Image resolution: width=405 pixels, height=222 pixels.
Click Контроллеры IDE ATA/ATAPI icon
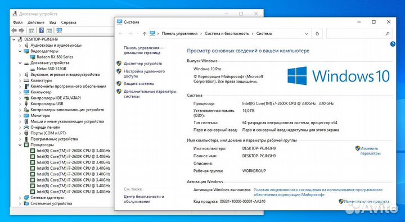[26, 98]
